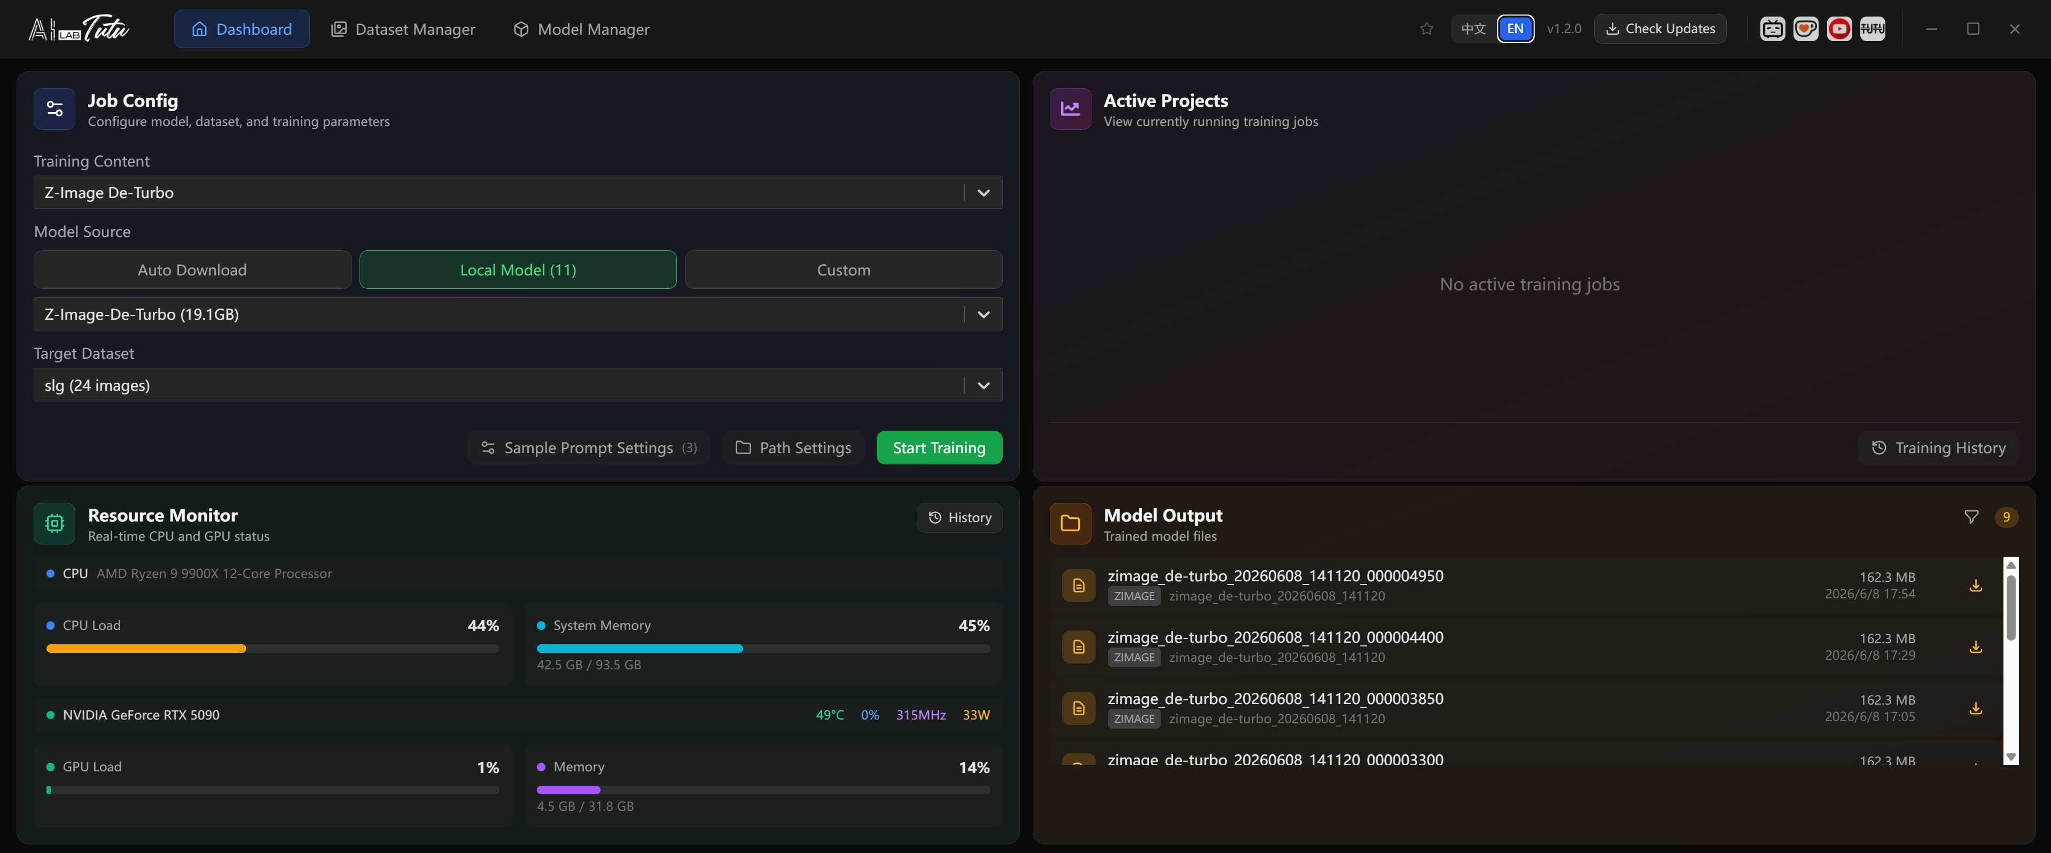
Task: Open the Model Output filter funnel
Action: 1971,516
